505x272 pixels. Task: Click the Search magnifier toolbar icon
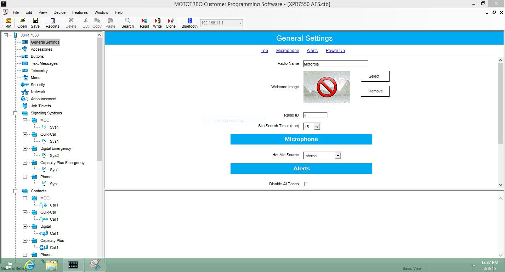[127, 23]
